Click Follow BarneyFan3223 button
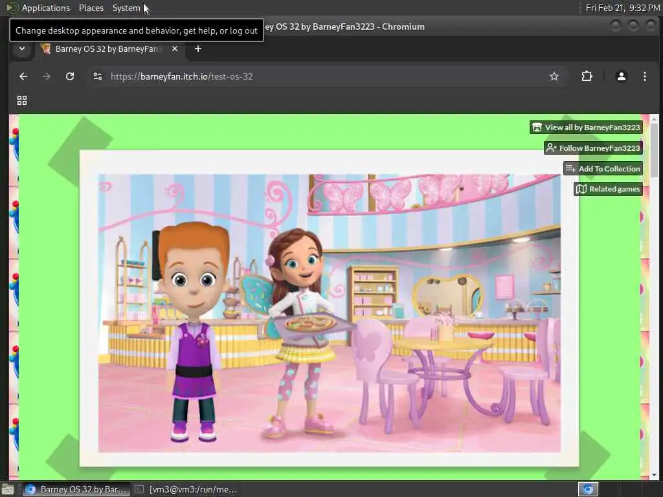The width and height of the screenshot is (663, 497). (593, 148)
